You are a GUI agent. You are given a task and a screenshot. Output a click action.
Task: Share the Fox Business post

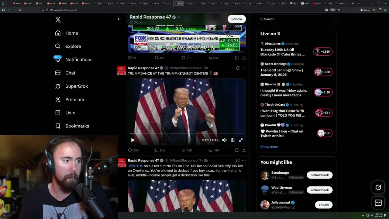pyautogui.click(x=244, y=58)
